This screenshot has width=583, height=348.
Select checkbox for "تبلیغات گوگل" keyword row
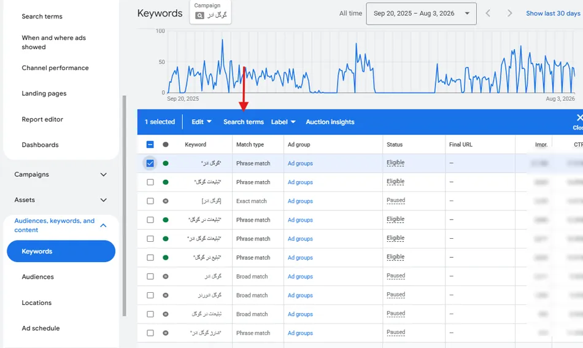[150, 182]
